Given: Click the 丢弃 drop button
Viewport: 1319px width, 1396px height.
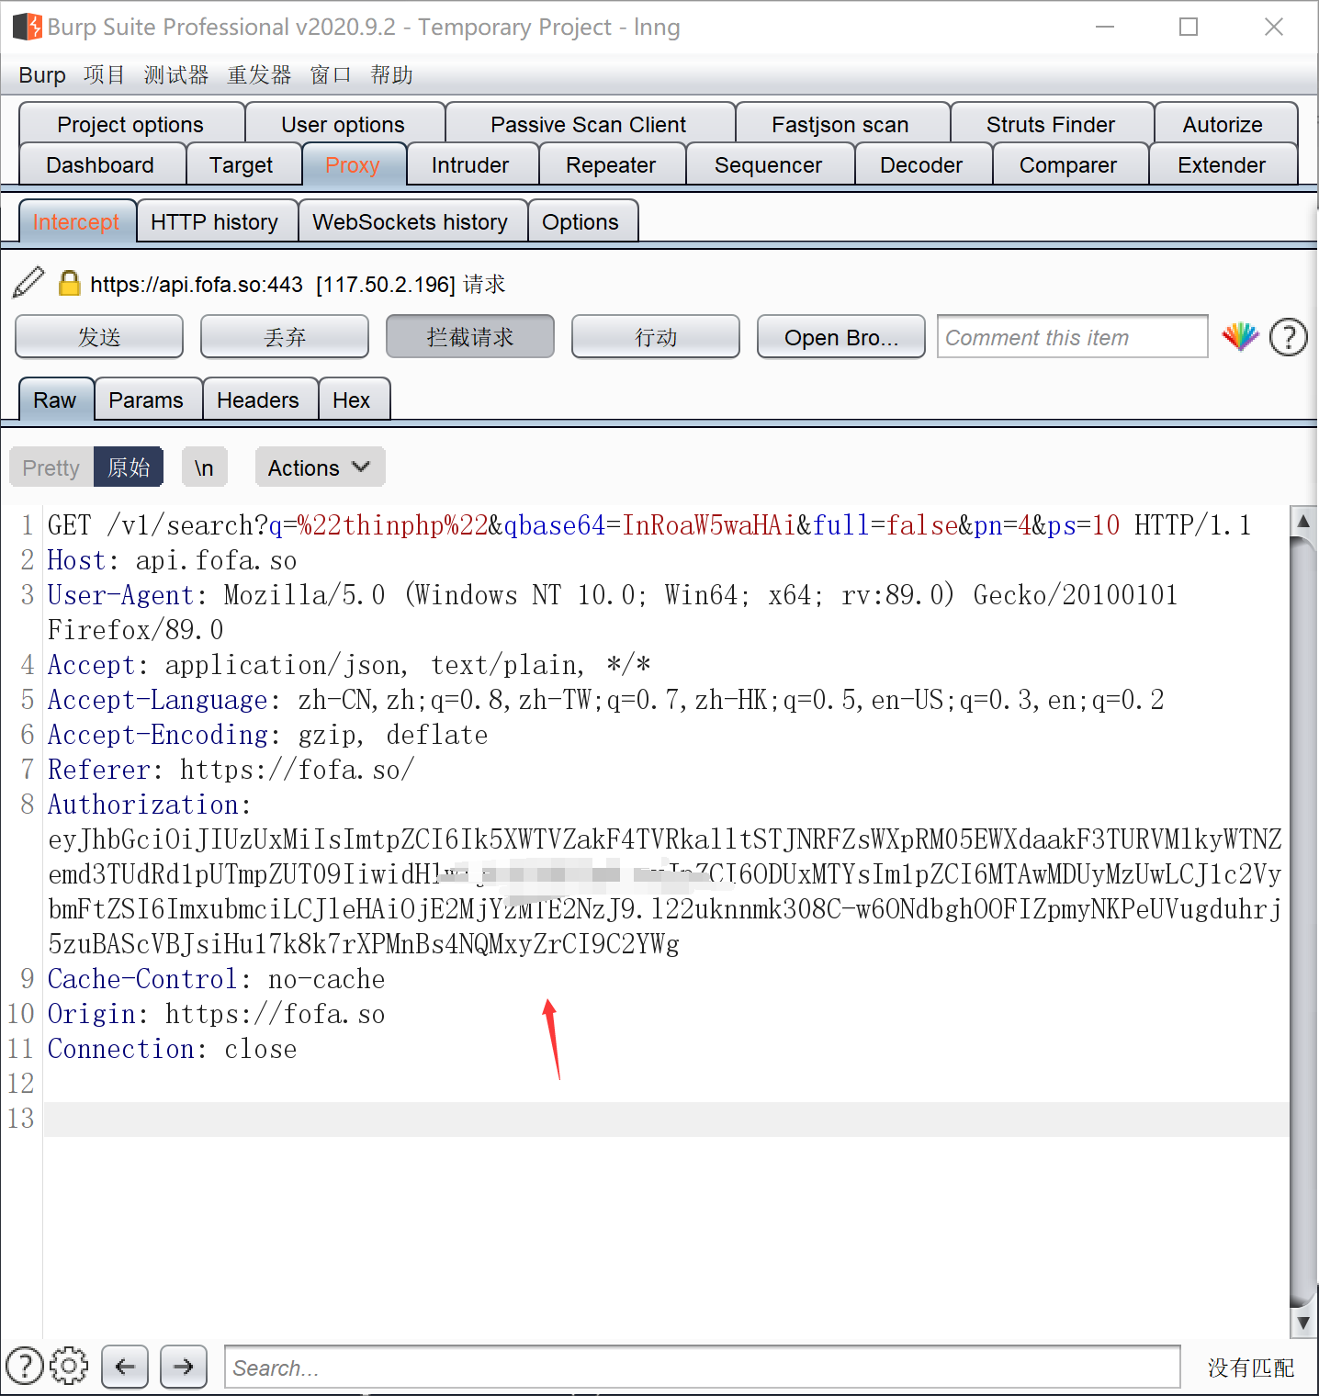Looking at the screenshot, I should (285, 336).
